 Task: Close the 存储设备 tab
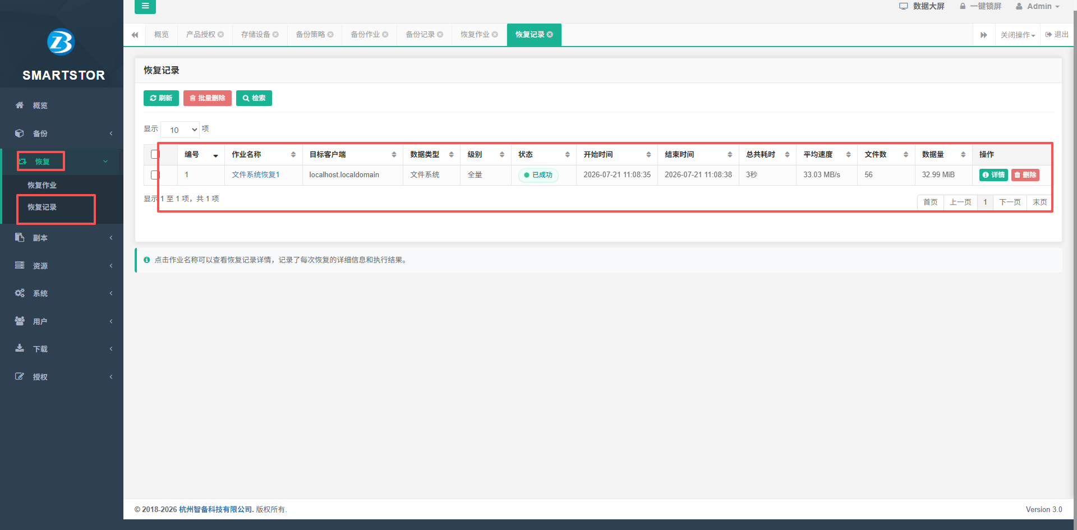pos(275,35)
